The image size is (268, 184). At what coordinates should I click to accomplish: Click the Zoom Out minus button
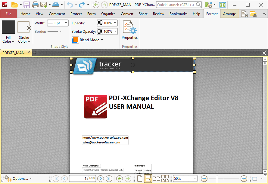coord(204,179)
